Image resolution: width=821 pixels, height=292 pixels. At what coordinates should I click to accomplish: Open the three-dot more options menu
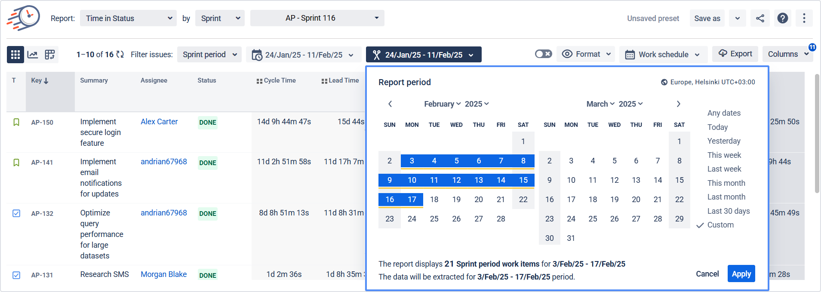point(804,18)
